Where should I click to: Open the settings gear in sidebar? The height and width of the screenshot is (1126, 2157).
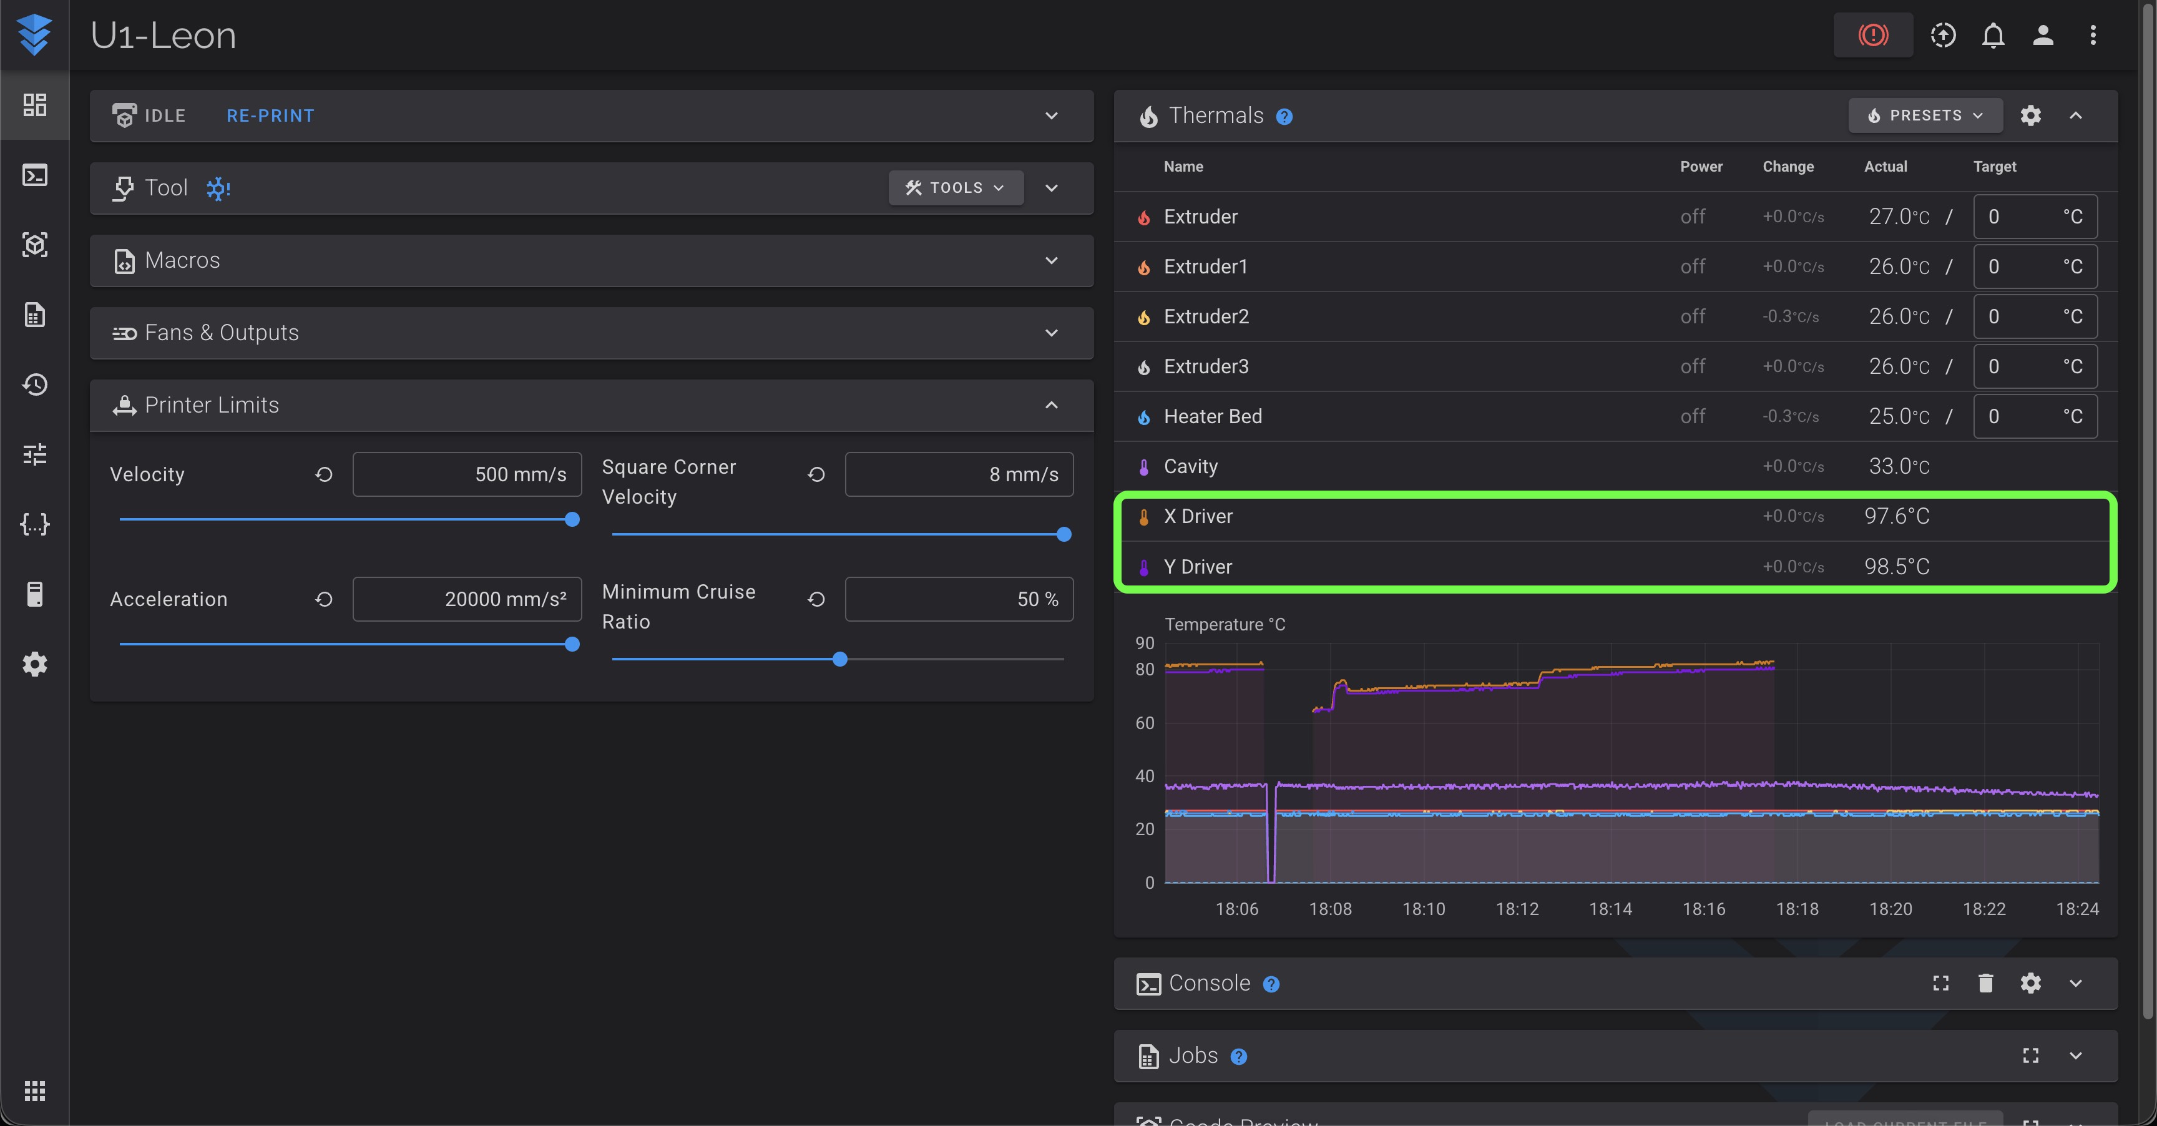pyautogui.click(x=34, y=664)
